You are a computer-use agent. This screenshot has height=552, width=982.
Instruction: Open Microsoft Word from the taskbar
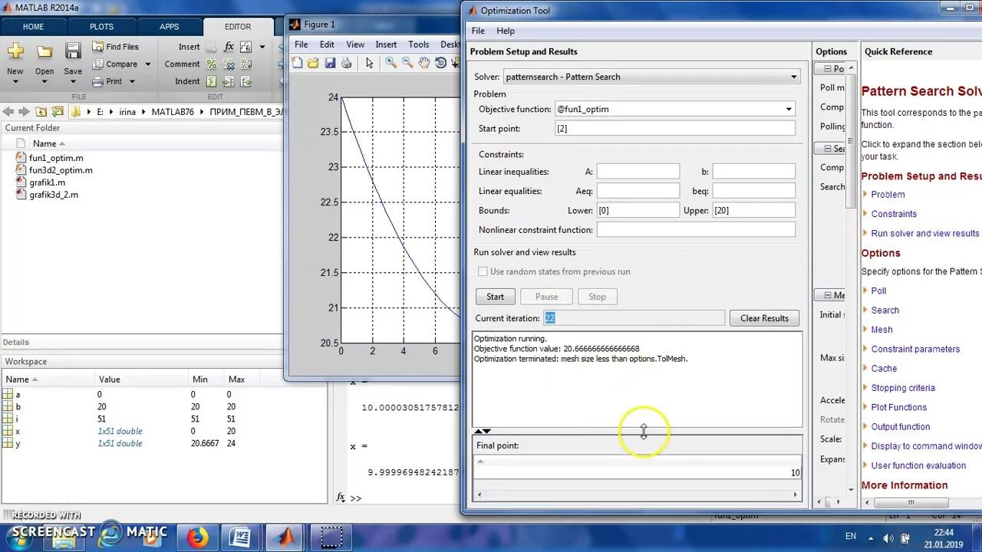[240, 537]
